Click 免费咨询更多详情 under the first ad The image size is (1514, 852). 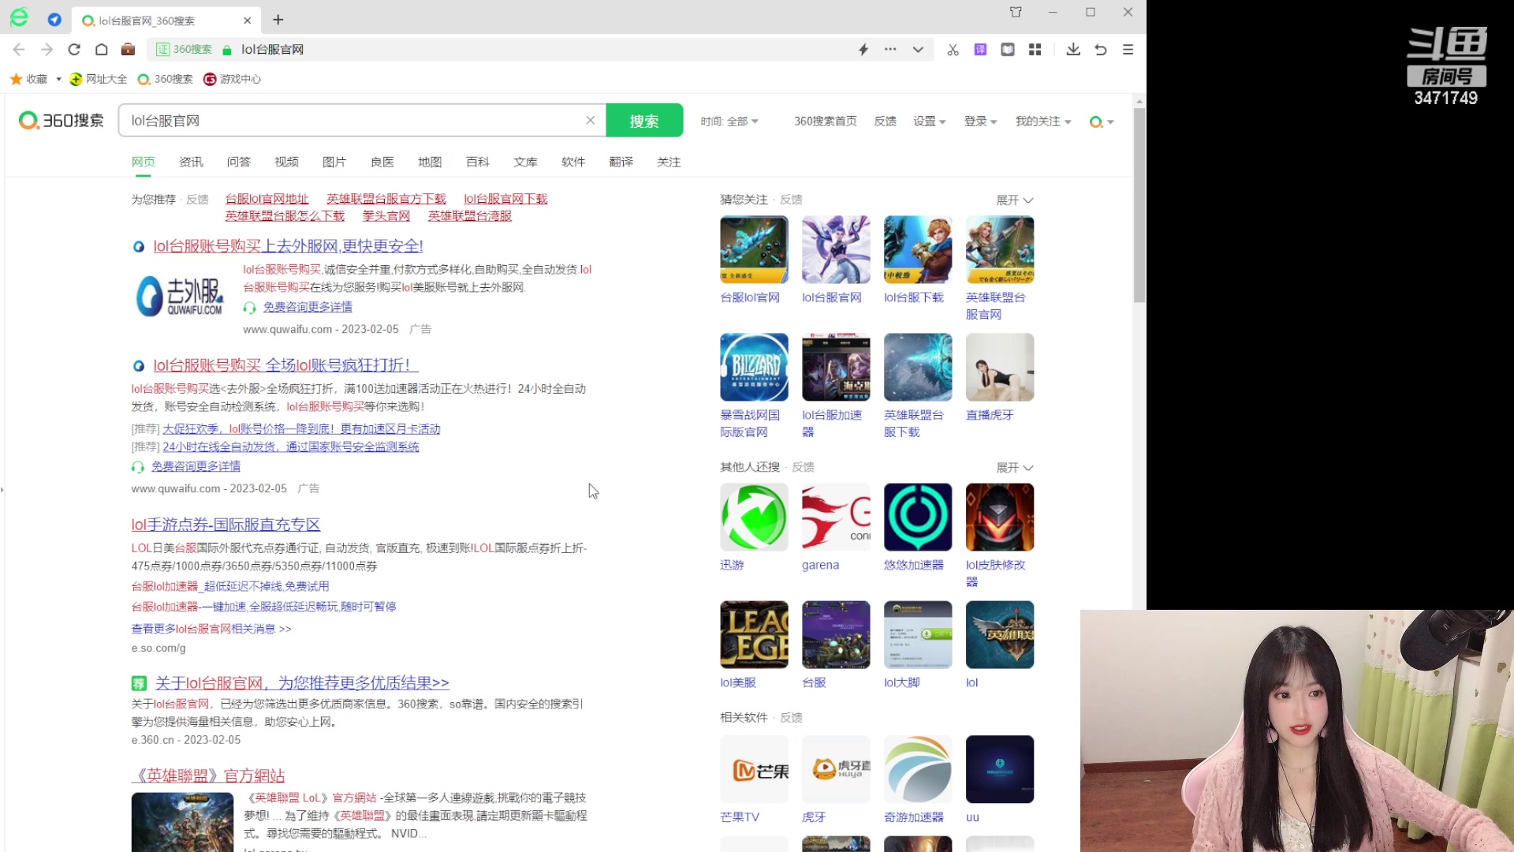pyautogui.click(x=308, y=307)
